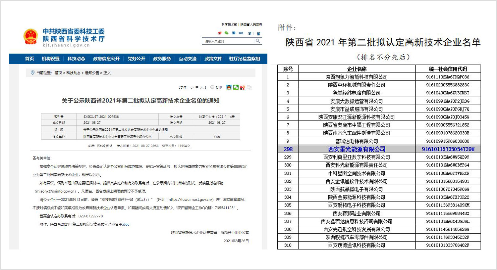Image resolution: width=497 pixels, height=270 pixels.
Task: Open the 党务公开 navigation menu
Action: tap(137, 59)
